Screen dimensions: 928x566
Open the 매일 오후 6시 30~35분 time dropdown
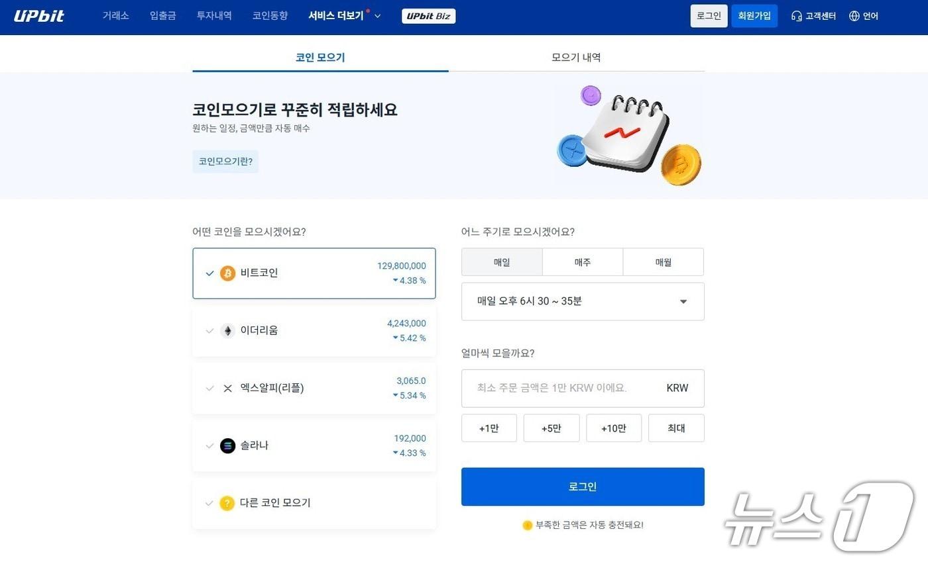click(582, 301)
